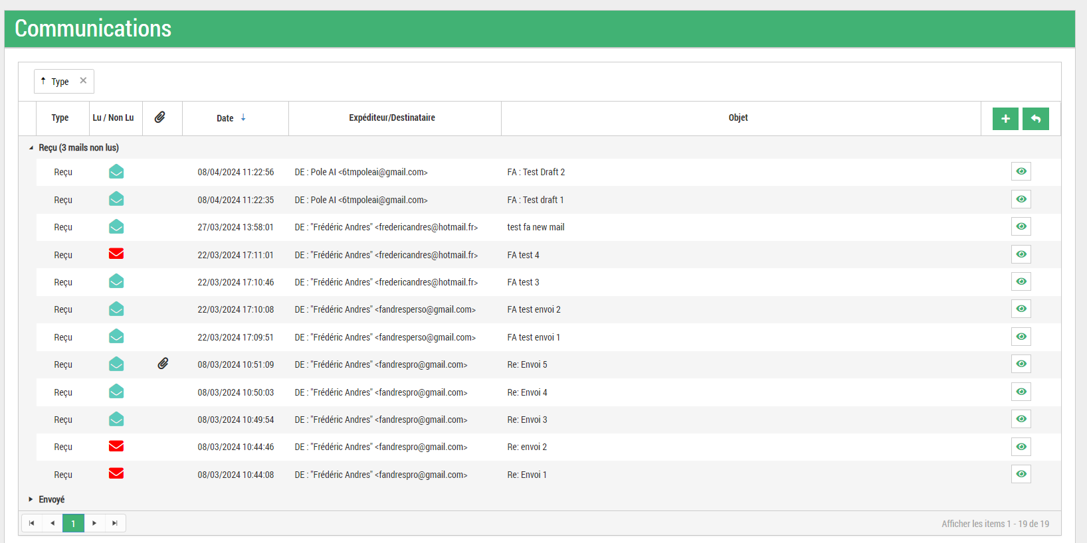Collapse the Reçu group
Screen dimensions: 1087x543
31,148
